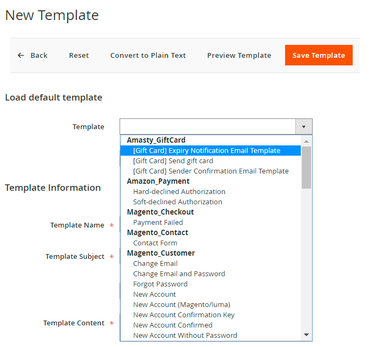
Task: Pick Sender Confirmation Email Template option
Action: point(211,171)
